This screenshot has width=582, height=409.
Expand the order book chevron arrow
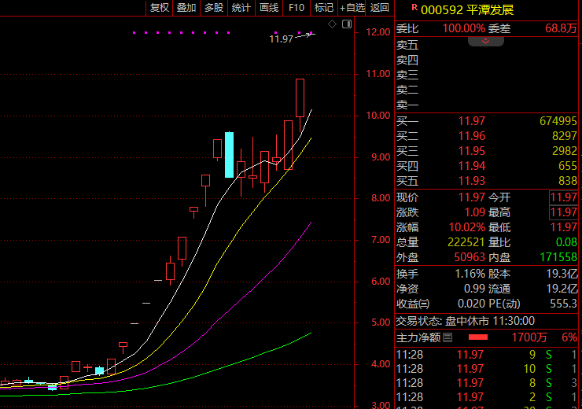485,41
